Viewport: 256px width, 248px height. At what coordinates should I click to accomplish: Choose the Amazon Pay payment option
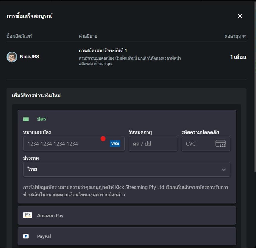[127, 215]
